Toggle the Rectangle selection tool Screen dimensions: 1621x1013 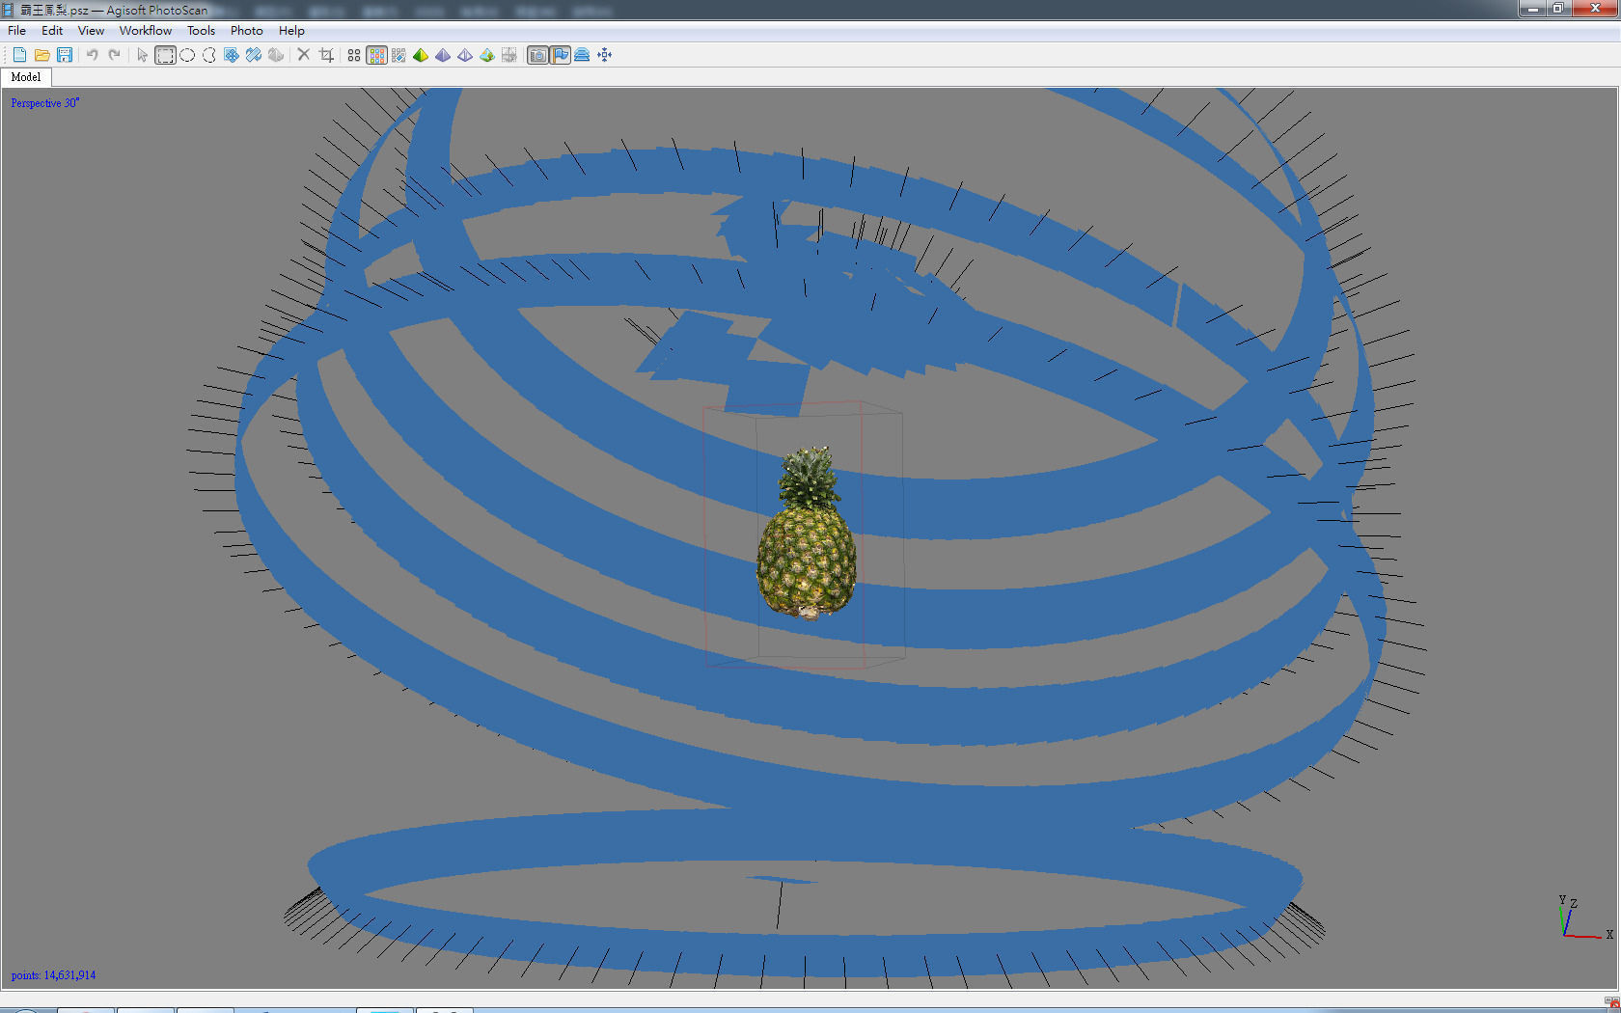[x=165, y=55]
